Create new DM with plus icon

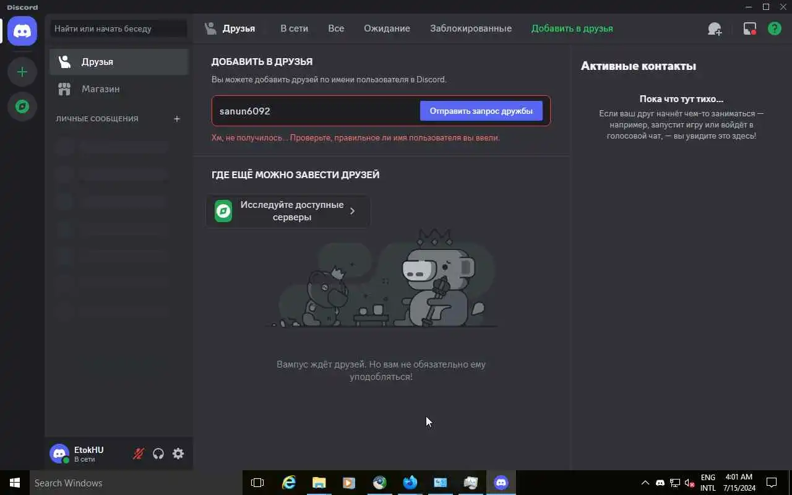(177, 119)
